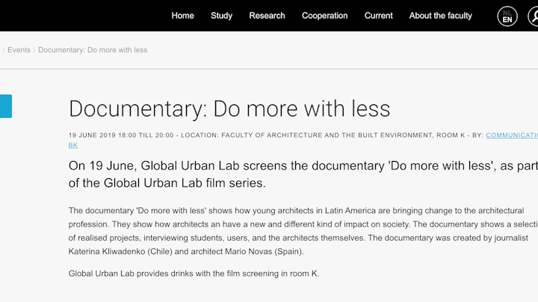Click the chevron before the Events breadcrumb
This screenshot has height=302, width=538.
click(x=3, y=50)
